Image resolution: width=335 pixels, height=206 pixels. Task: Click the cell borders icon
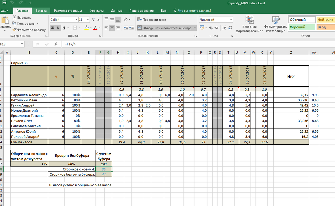pyautogui.click(x=75, y=28)
